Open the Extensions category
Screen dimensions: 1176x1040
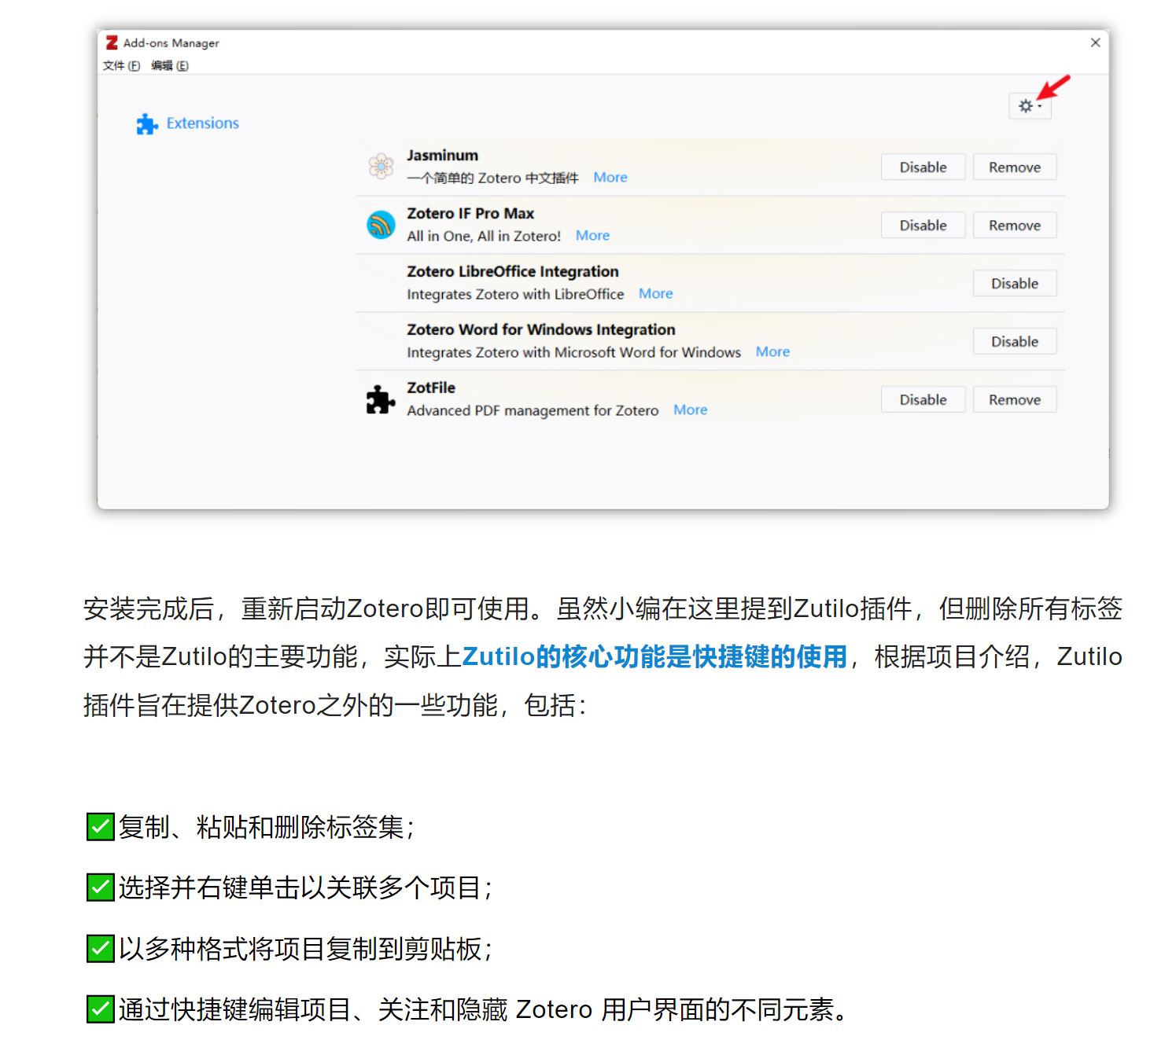tap(202, 123)
